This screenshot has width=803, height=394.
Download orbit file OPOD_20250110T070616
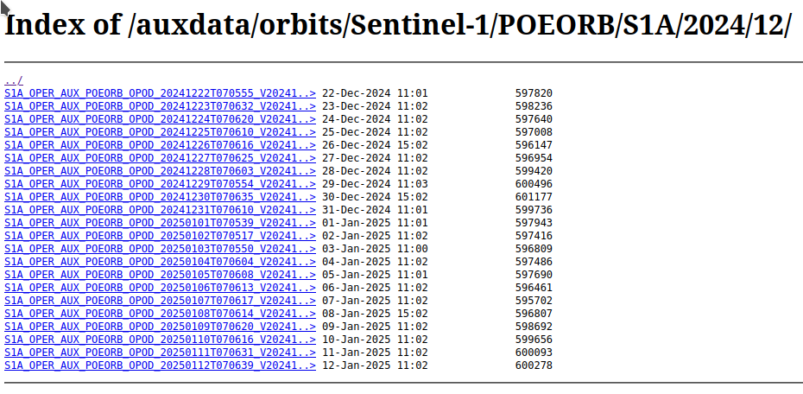click(160, 340)
